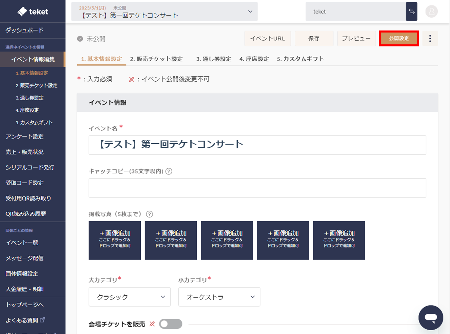The width and height of the screenshot is (450, 334).
Task: Click the 公開設定 button
Action: [x=399, y=39]
